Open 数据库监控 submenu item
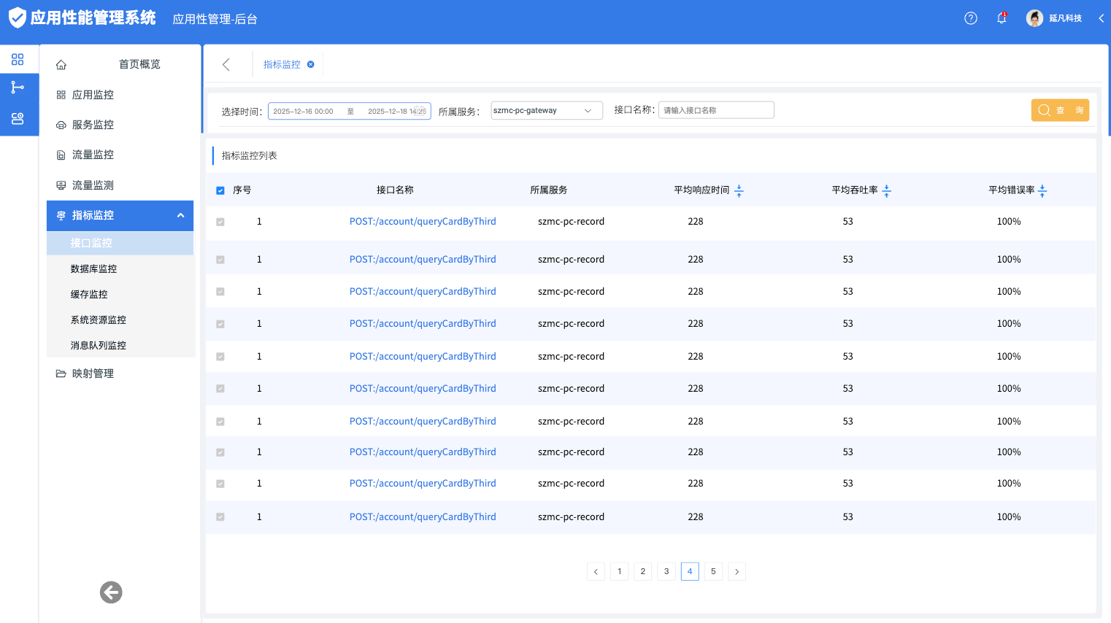The width and height of the screenshot is (1111, 623). 93,269
